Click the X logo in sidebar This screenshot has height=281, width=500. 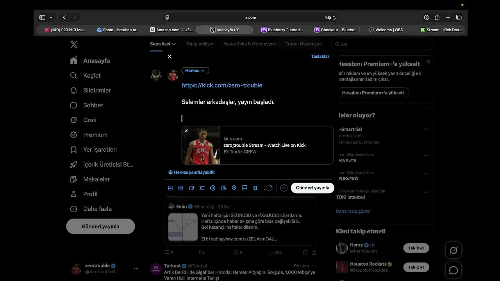tap(74, 44)
